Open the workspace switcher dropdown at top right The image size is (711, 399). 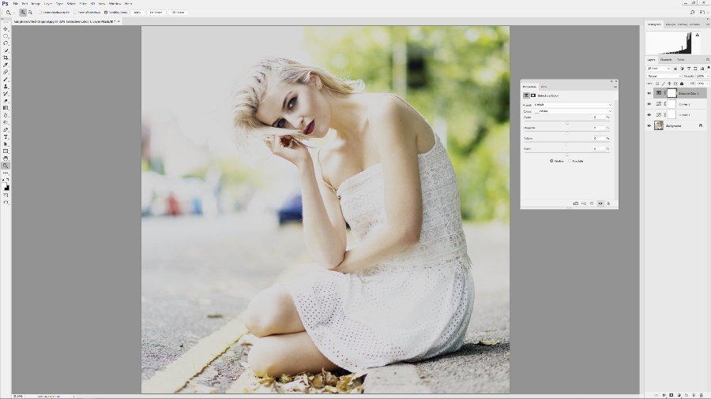click(702, 13)
